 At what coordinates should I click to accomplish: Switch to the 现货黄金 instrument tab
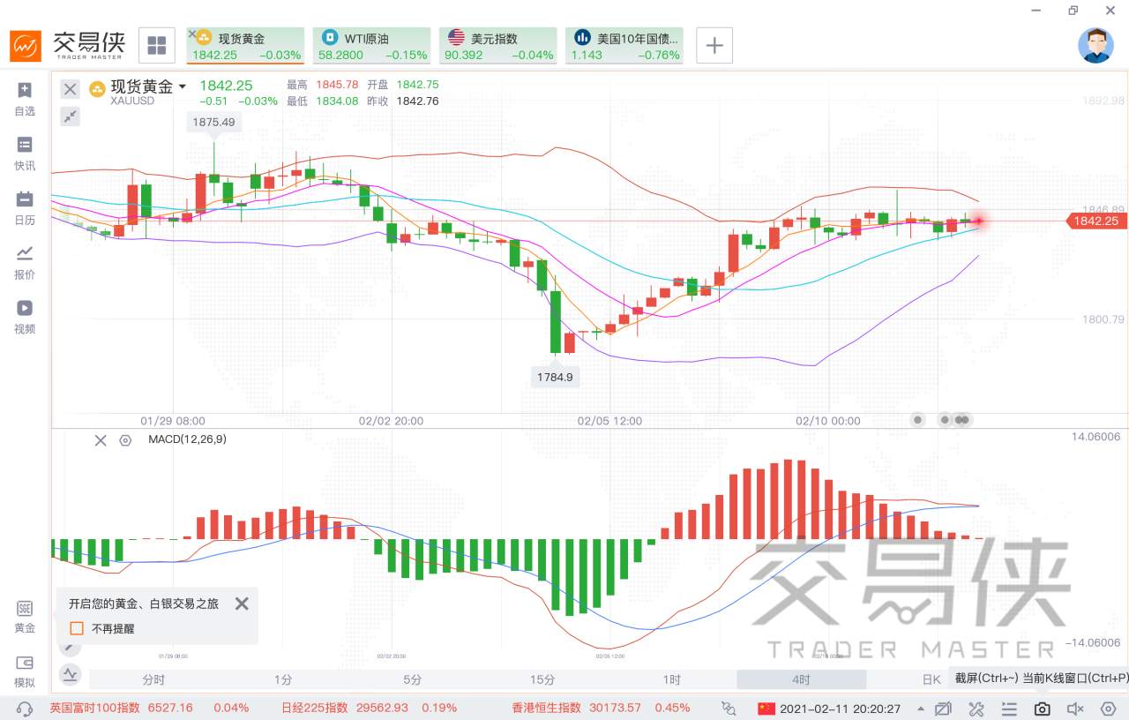(245, 45)
